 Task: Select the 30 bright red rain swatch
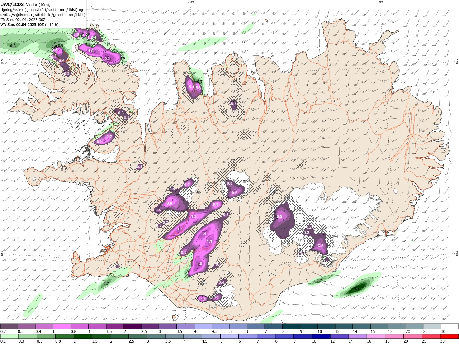[449, 336]
